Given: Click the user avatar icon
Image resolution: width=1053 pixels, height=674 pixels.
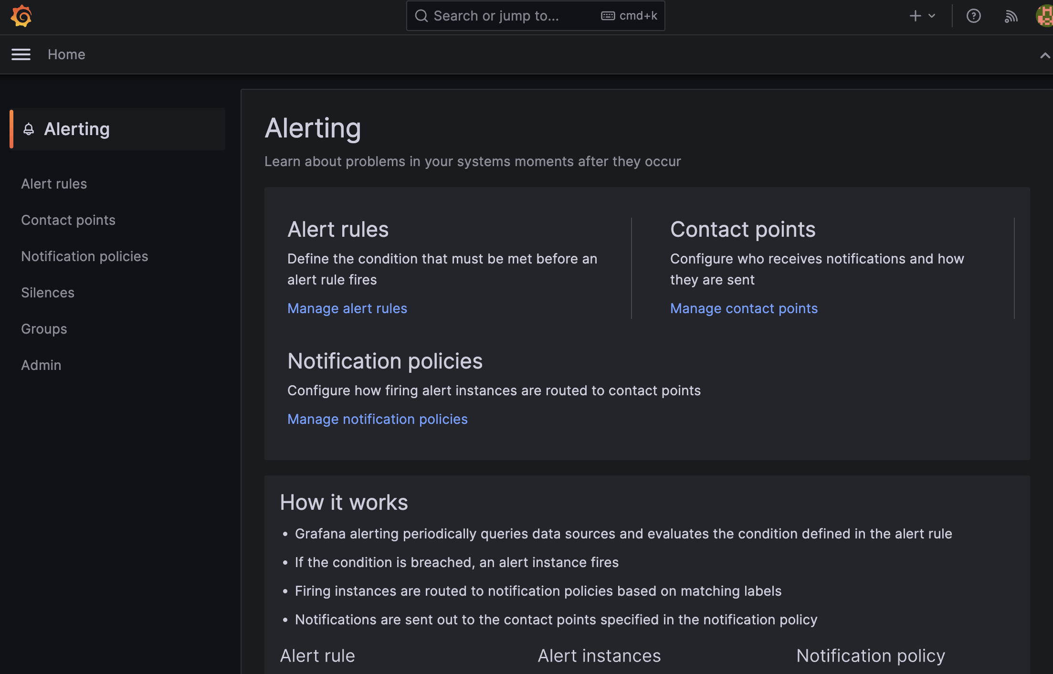Looking at the screenshot, I should 1044,16.
